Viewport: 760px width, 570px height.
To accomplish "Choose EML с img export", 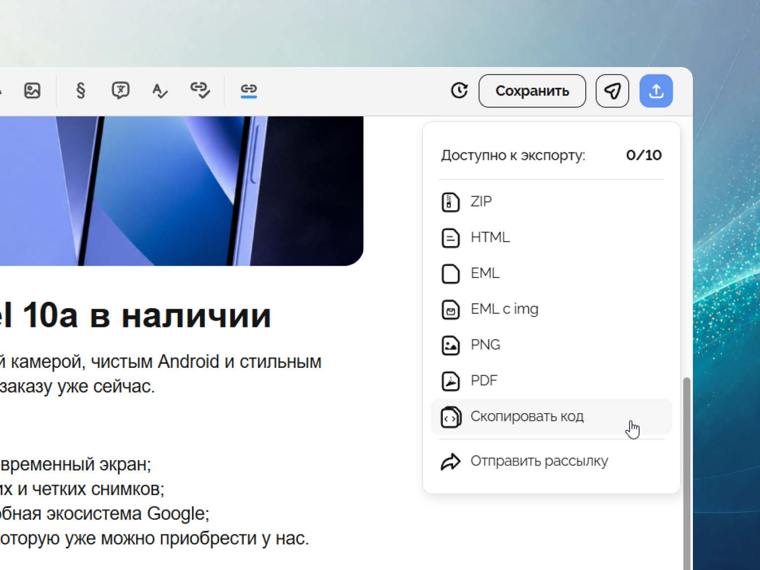I will [x=551, y=309].
